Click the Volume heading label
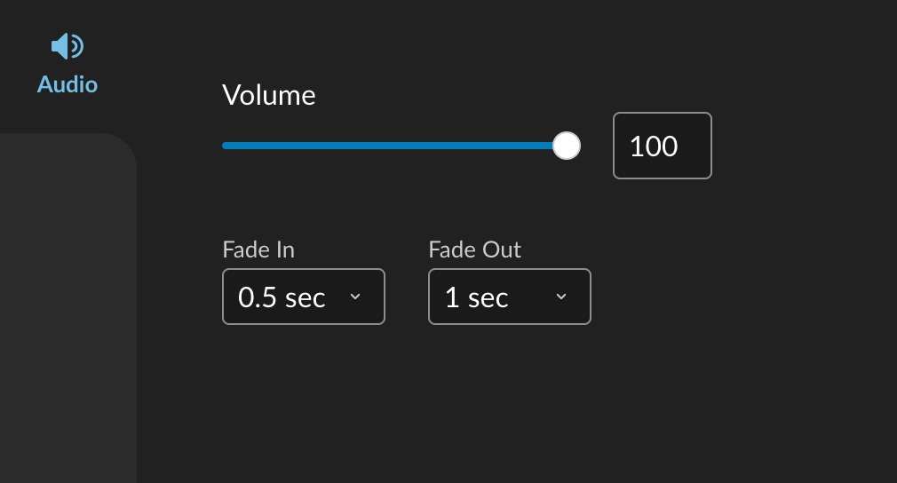 pos(269,95)
